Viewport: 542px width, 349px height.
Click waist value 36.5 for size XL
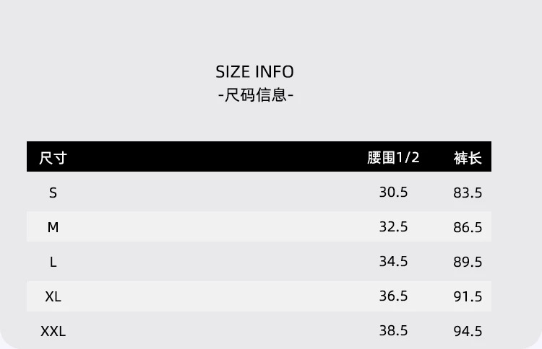(393, 296)
